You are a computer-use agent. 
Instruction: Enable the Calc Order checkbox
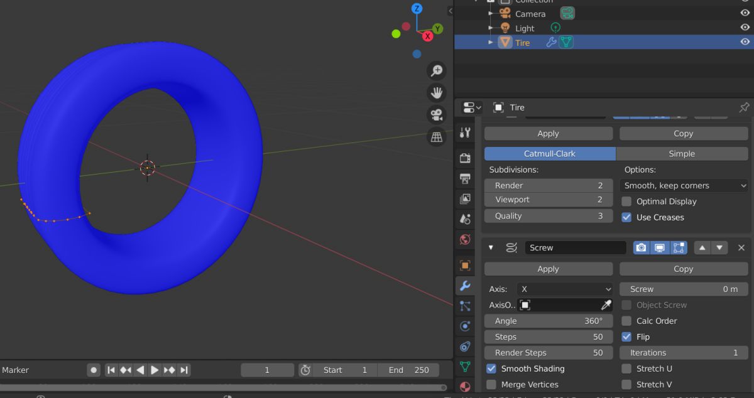(626, 321)
